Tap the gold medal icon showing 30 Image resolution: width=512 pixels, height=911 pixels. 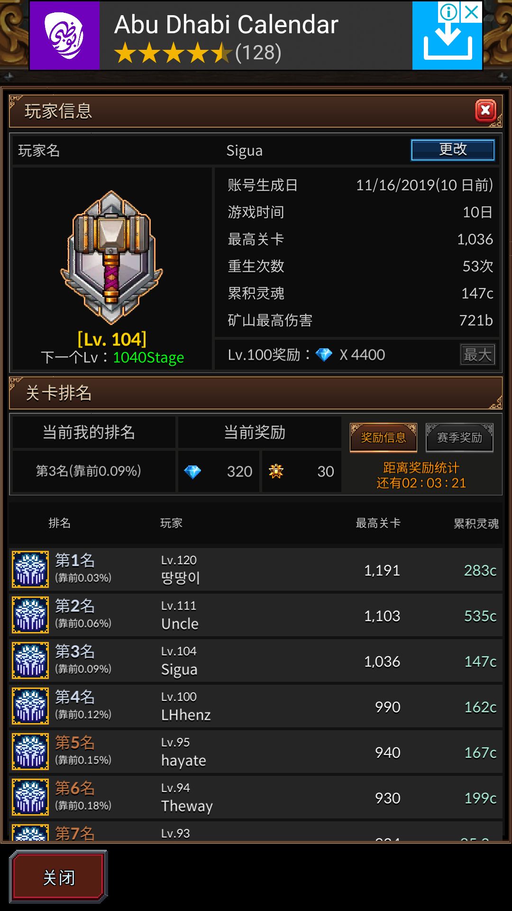tap(276, 471)
